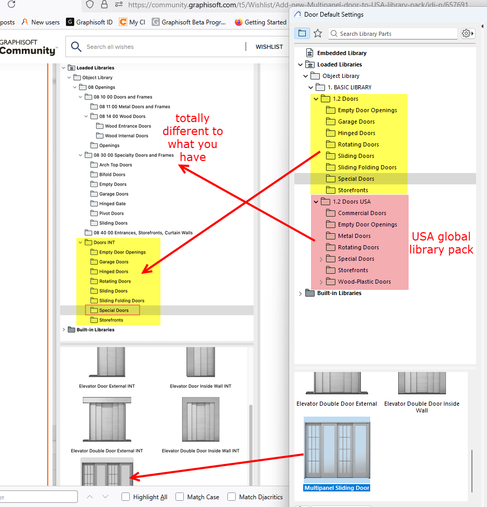Click the 1.2 Doors USA folder icon
This screenshot has height=507, width=487.
click(x=326, y=202)
